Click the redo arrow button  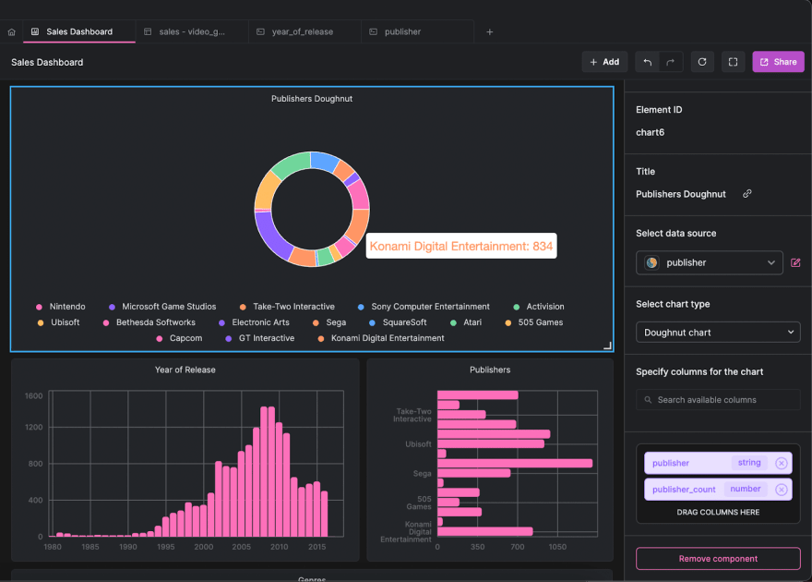pyautogui.click(x=671, y=62)
